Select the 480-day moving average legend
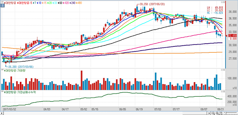The image size is (238, 115). 79,3
